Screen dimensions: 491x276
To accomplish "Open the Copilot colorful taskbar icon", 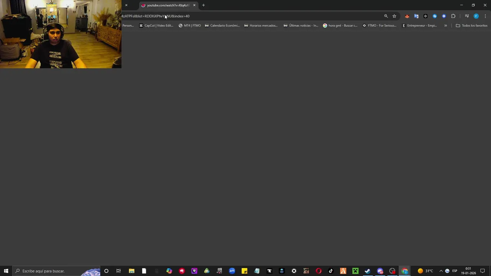I will tap(169, 271).
